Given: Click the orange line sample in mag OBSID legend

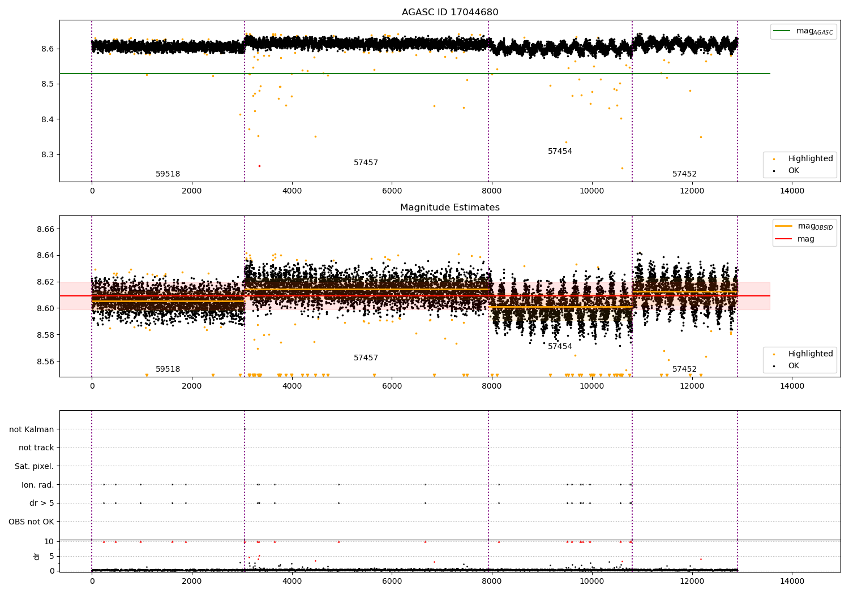Looking at the screenshot, I should (784, 226).
